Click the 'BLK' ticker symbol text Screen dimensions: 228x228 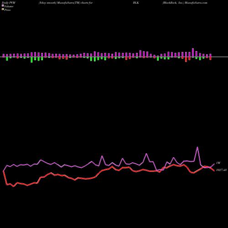pos(136,3)
